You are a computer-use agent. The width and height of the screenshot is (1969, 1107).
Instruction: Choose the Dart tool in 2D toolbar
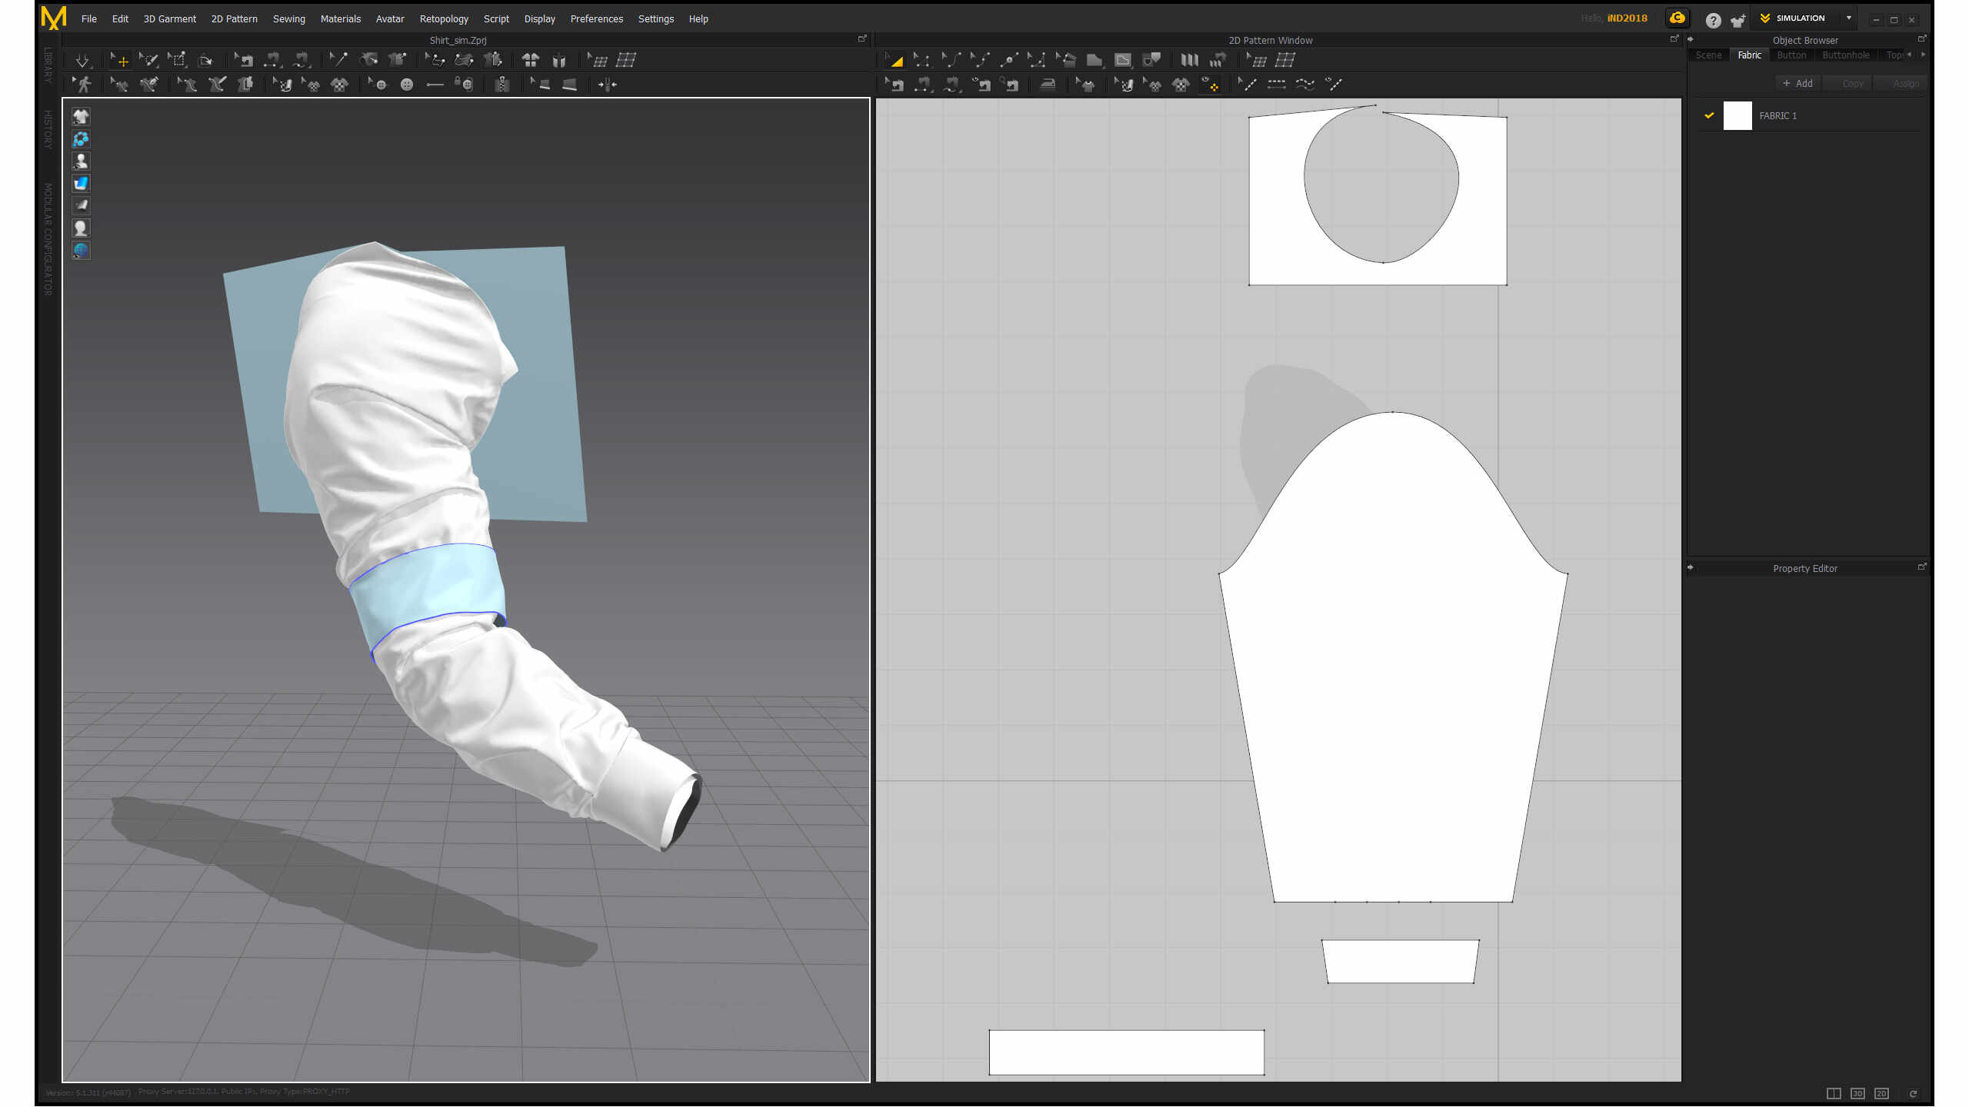click(1151, 60)
